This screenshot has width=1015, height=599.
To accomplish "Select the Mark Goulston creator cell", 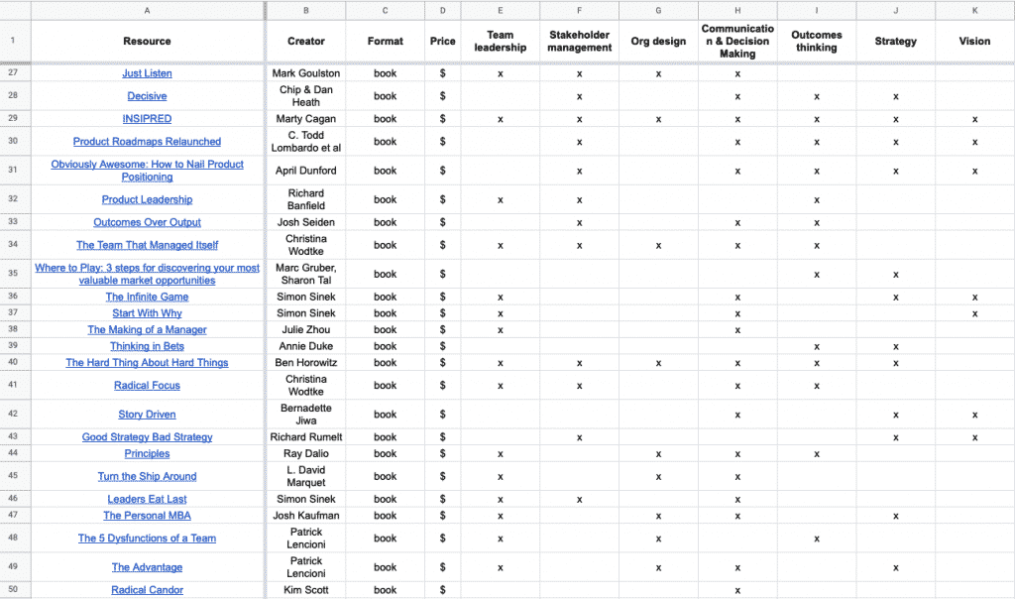I will click(305, 73).
